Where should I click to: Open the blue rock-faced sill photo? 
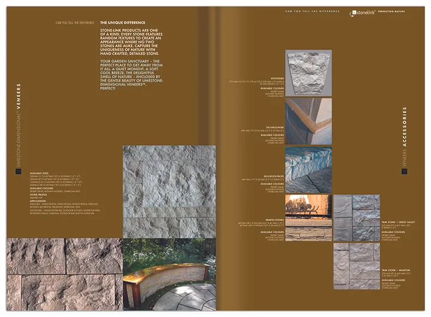pos(308,170)
